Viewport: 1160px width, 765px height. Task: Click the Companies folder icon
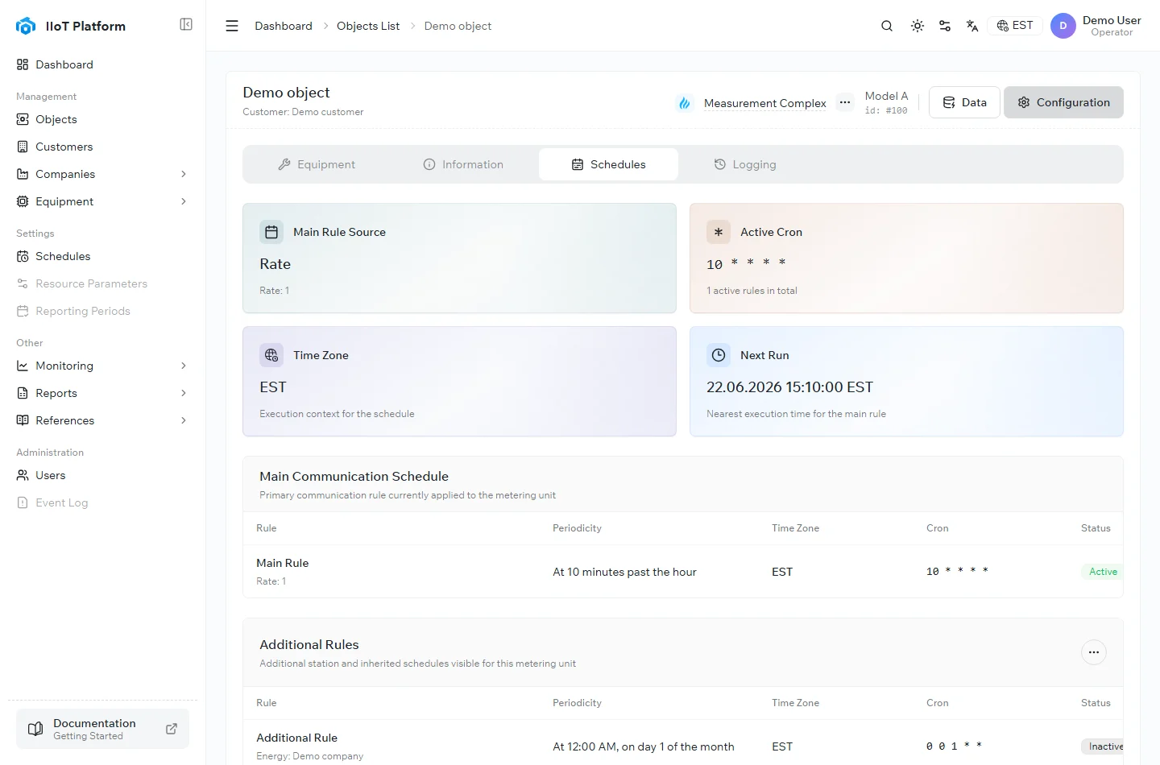tap(23, 174)
